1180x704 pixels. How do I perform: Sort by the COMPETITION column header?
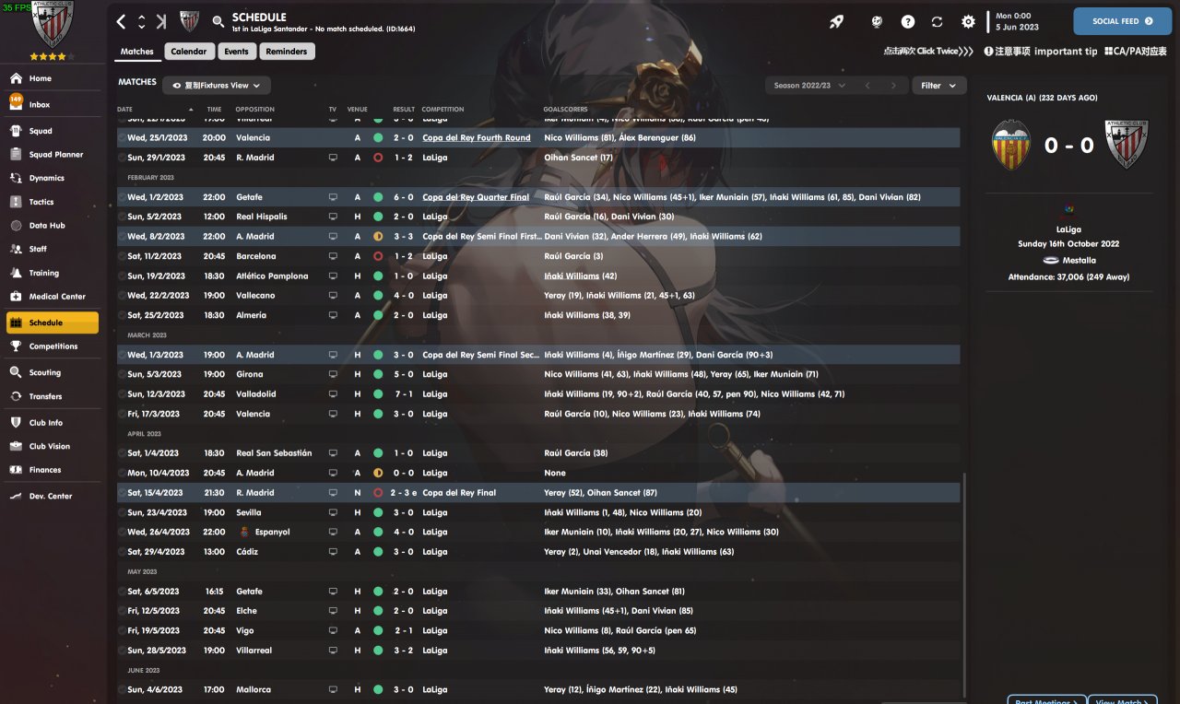(x=443, y=110)
